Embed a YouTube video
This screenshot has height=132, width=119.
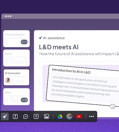click(x=79, y=117)
